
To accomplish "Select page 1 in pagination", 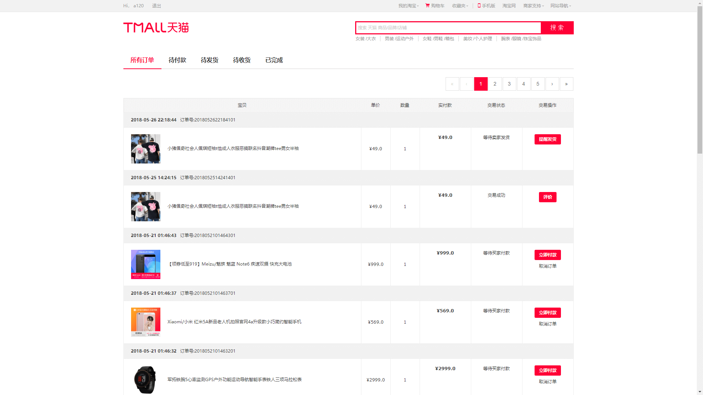I will (481, 84).
